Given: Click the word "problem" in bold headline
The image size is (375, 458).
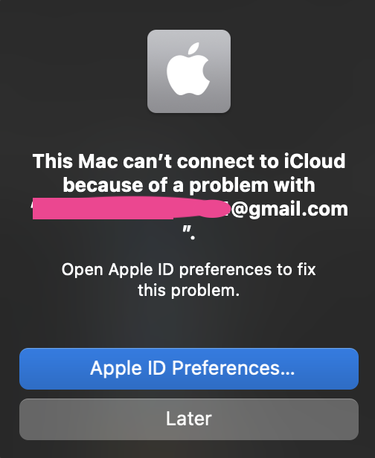Looking at the screenshot, I should tap(228, 186).
